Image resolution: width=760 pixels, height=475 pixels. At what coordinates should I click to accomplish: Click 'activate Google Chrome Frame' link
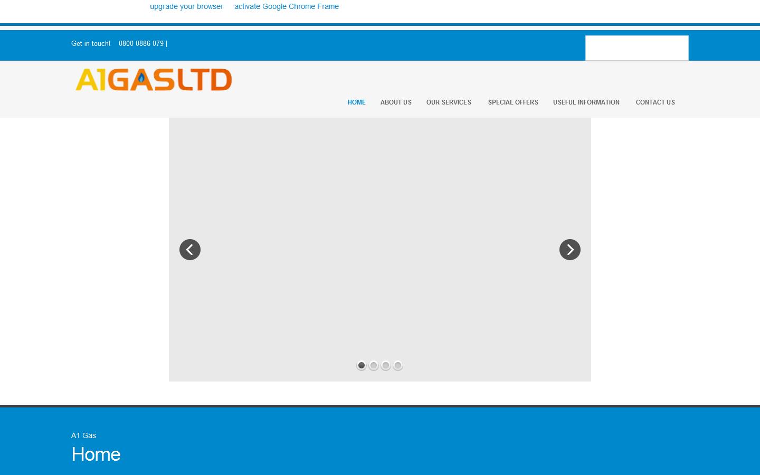point(287,7)
